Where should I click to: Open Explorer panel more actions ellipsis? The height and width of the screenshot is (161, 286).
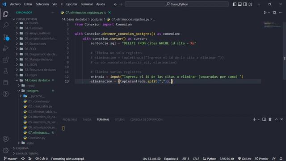pos(53,13)
